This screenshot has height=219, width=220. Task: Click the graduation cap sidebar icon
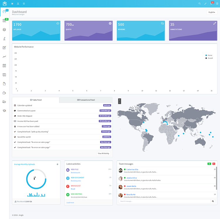(x=4, y=111)
